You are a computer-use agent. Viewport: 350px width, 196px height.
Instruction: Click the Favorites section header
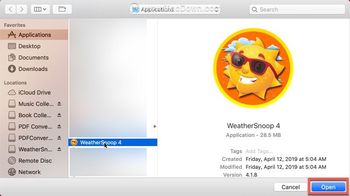(x=14, y=25)
